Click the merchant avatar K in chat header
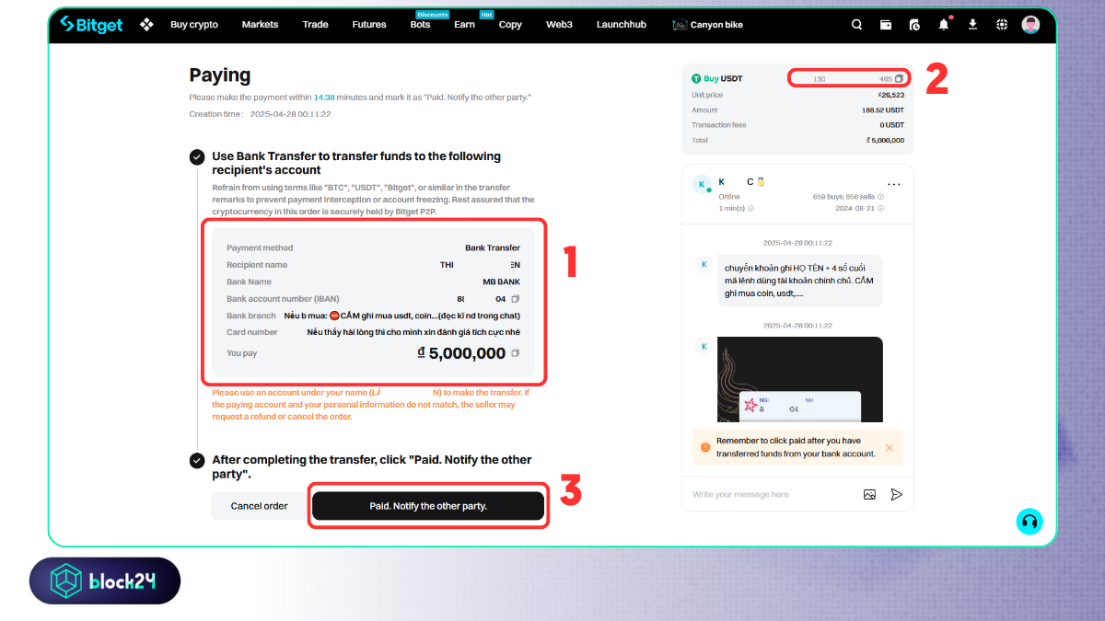Image resolution: width=1105 pixels, height=621 pixels. pos(702,184)
